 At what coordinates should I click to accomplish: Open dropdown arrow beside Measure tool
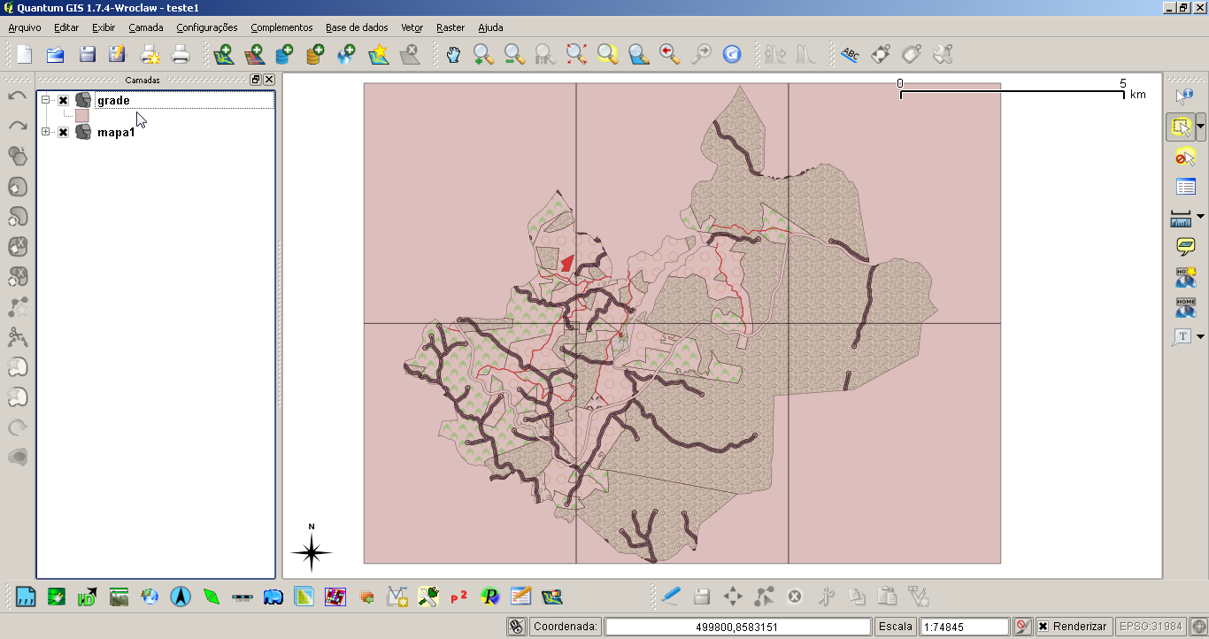click(x=1200, y=216)
